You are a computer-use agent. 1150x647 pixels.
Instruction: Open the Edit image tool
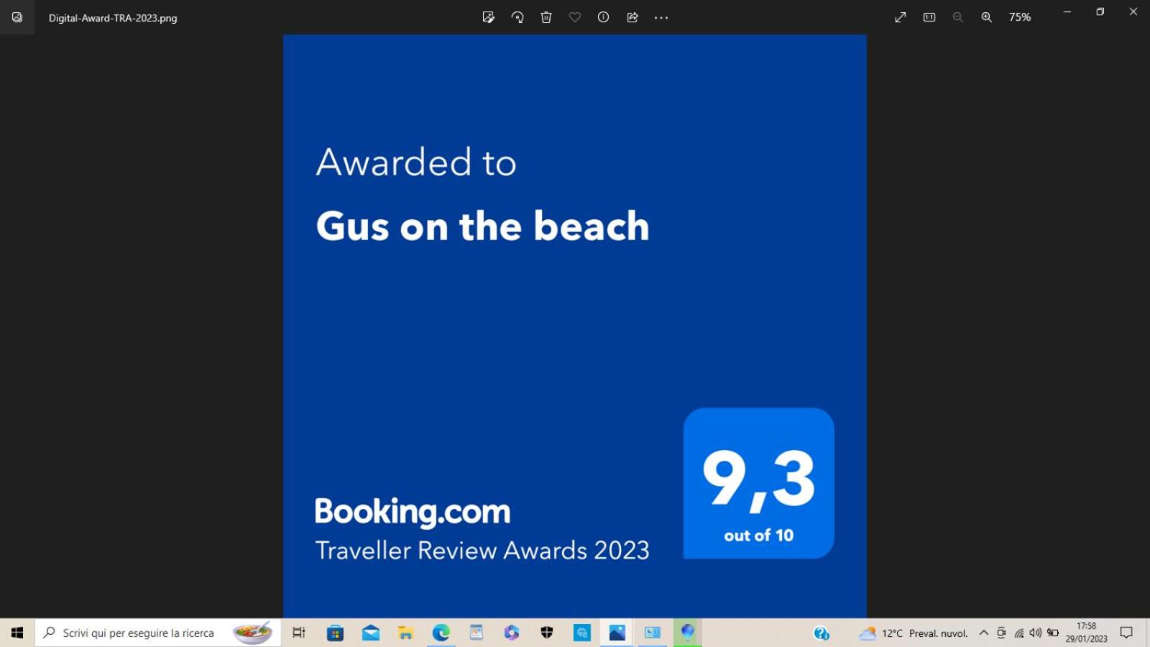pos(488,17)
